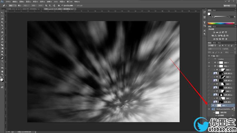This screenshot has width=237, height=133.
Task: Select the Zoom tool in toolbox
Action: click(x=2, y=75)
